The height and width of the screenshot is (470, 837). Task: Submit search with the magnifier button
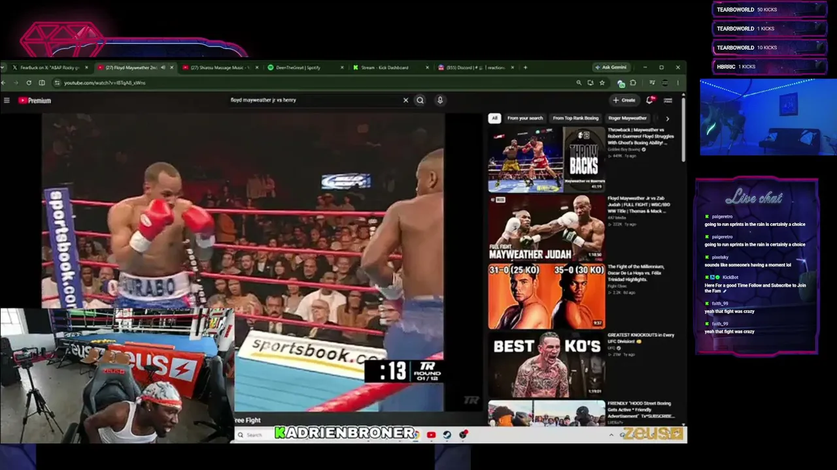[x=420, y=100]
